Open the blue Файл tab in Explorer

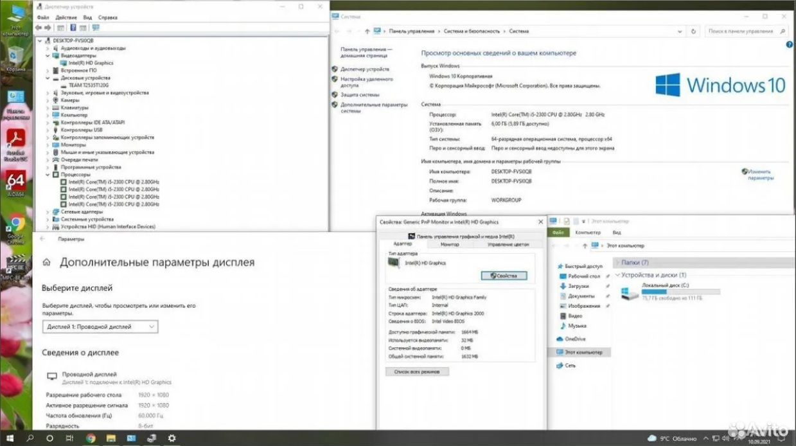(x=558, y=232)
